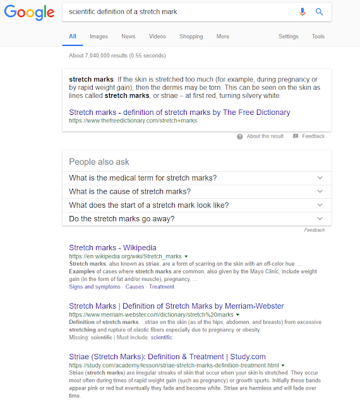Screen dimensions: 360x404
Task: Open Wikipedia 'Signs and symptoms' sitelink
Action: [95, 287]
